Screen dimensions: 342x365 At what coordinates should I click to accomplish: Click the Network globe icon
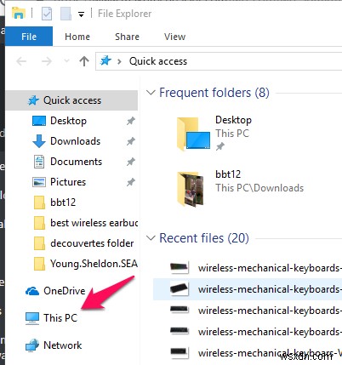32,345
